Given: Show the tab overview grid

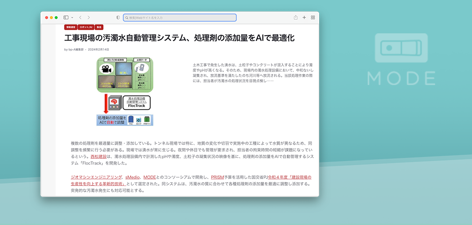Looking at the screenshot, I should (x=313, y=18).
